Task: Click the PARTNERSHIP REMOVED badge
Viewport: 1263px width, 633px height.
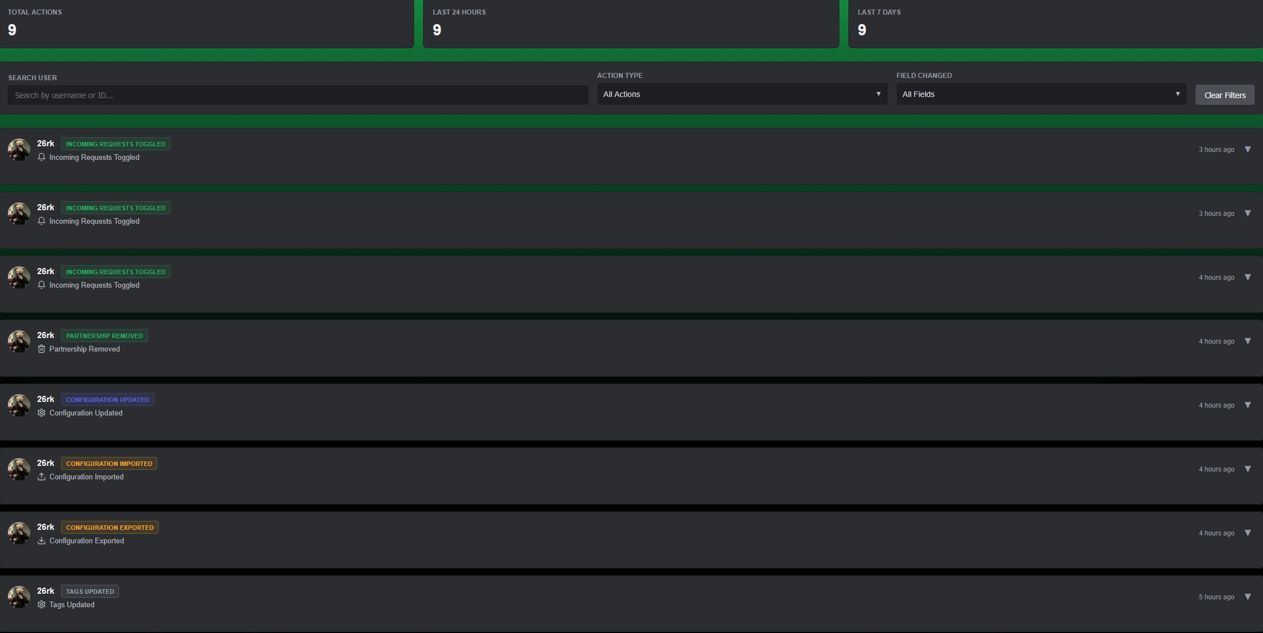Action: tap(104, 335)
